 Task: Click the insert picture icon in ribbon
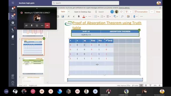(63, 17)
